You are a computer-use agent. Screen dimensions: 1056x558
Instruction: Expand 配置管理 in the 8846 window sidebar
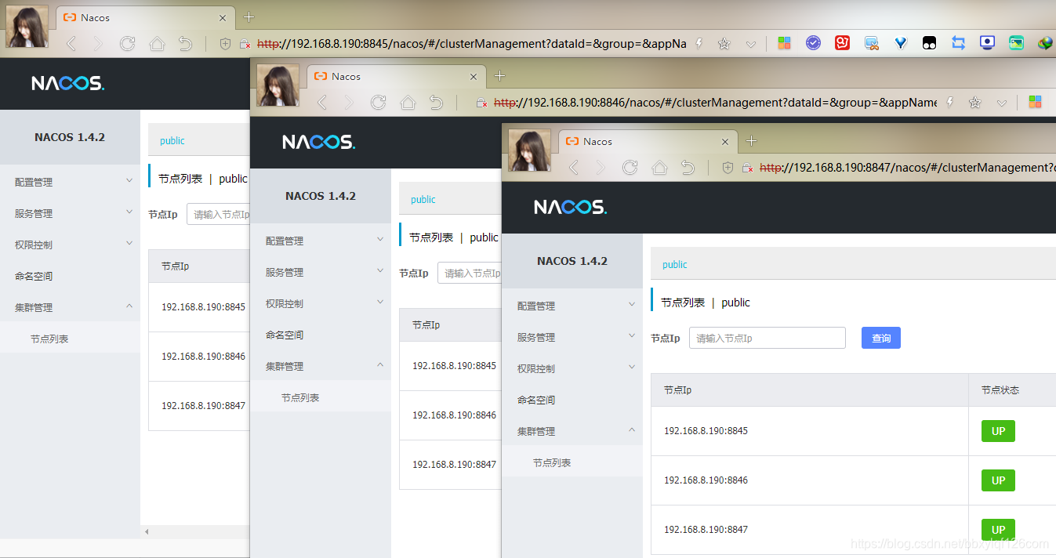pos(321,241)
